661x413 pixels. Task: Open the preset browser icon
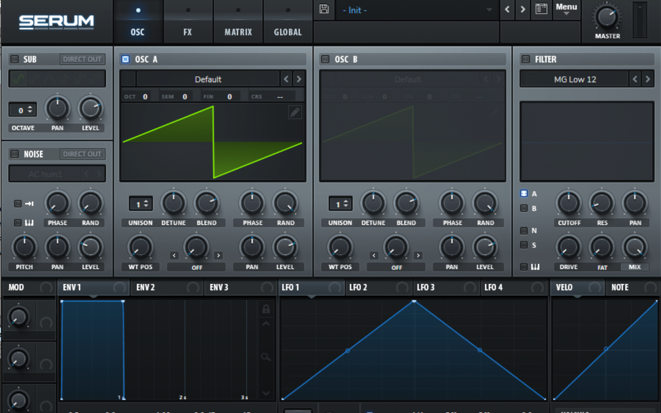click(x=541, y=9)
